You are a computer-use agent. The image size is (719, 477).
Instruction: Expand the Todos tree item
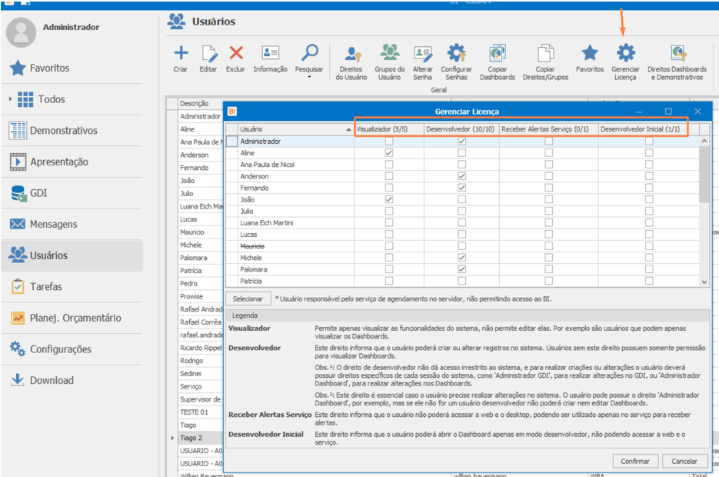tap(11, 99)
